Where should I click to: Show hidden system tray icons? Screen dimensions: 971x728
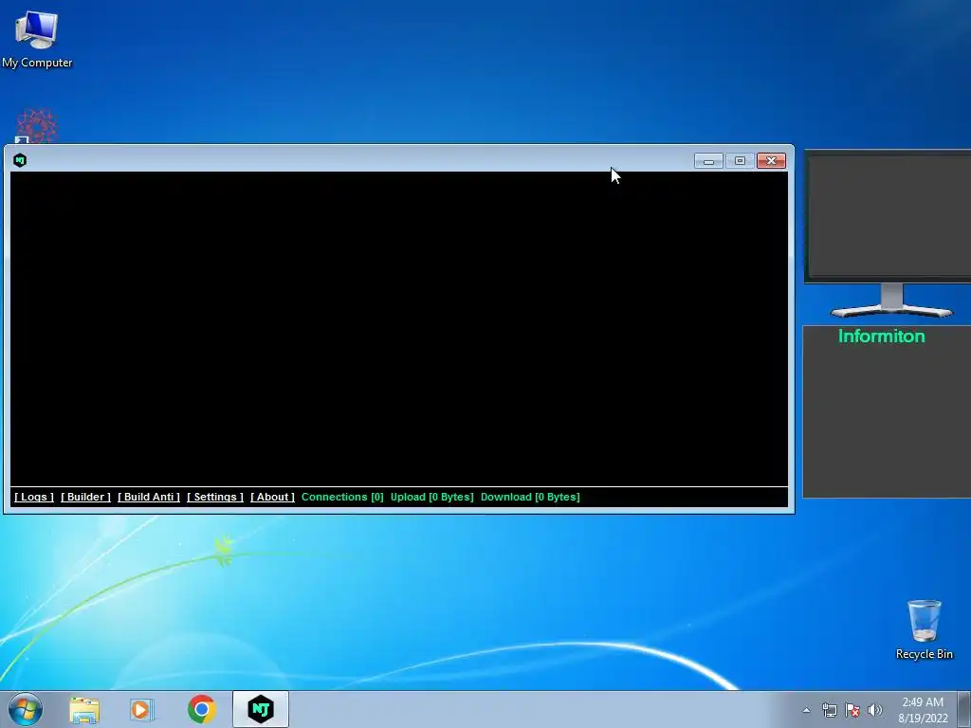click(806, 710)
